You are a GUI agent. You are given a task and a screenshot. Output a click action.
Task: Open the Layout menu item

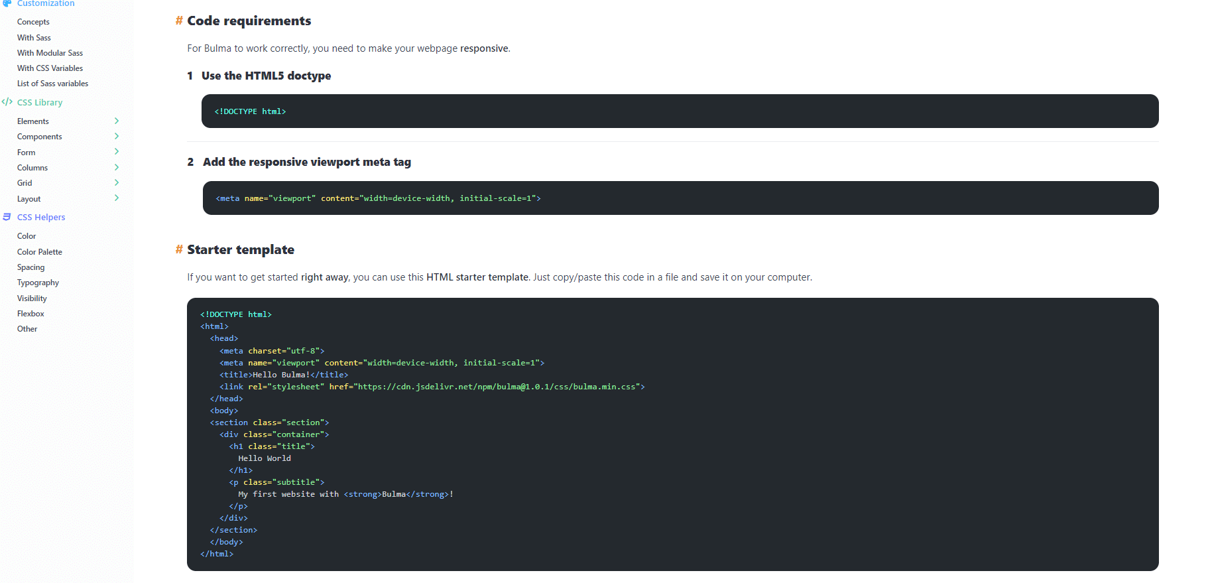coord(29,199)
